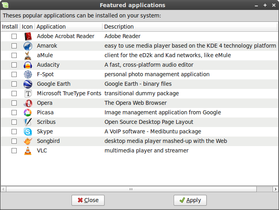Tick the Amarok install checkbox

tap(14, 46)
